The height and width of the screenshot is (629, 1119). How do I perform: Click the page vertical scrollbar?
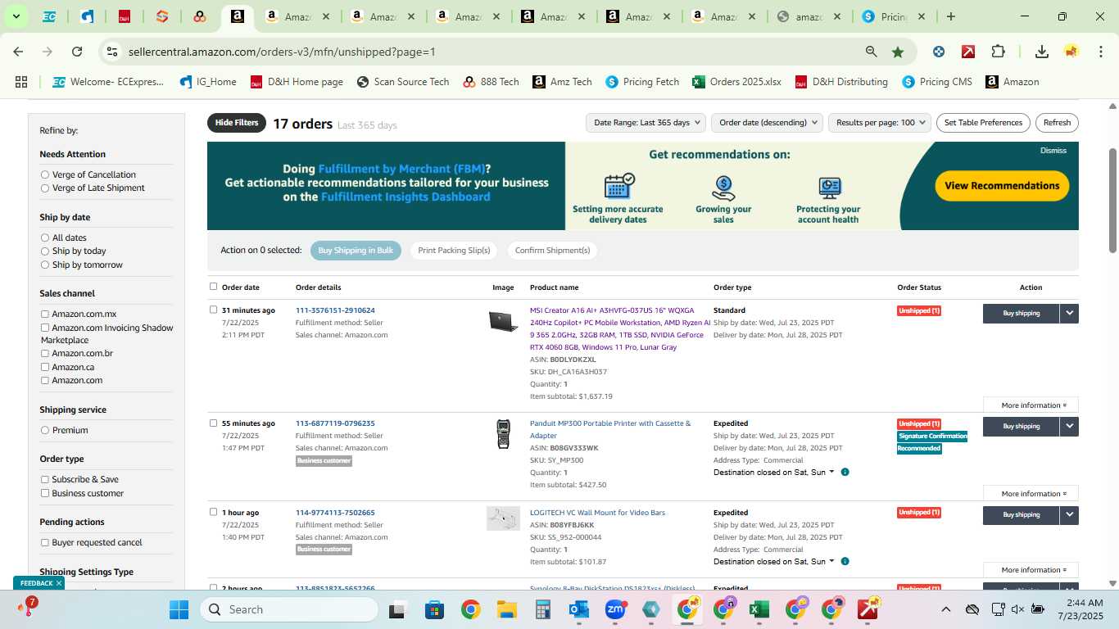point(1112,201)
